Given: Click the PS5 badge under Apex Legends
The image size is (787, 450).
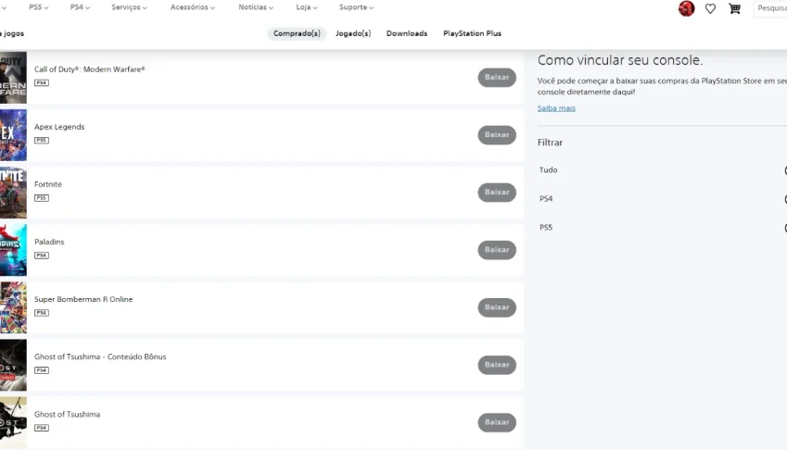Looking at the screenshot, I should point(42,141).
